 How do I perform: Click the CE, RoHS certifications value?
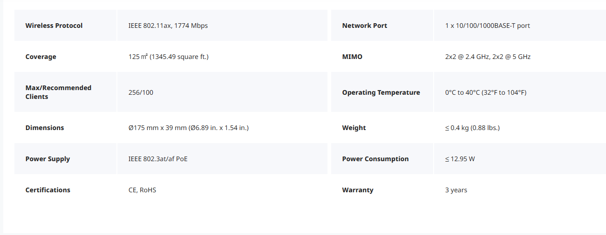142,190
